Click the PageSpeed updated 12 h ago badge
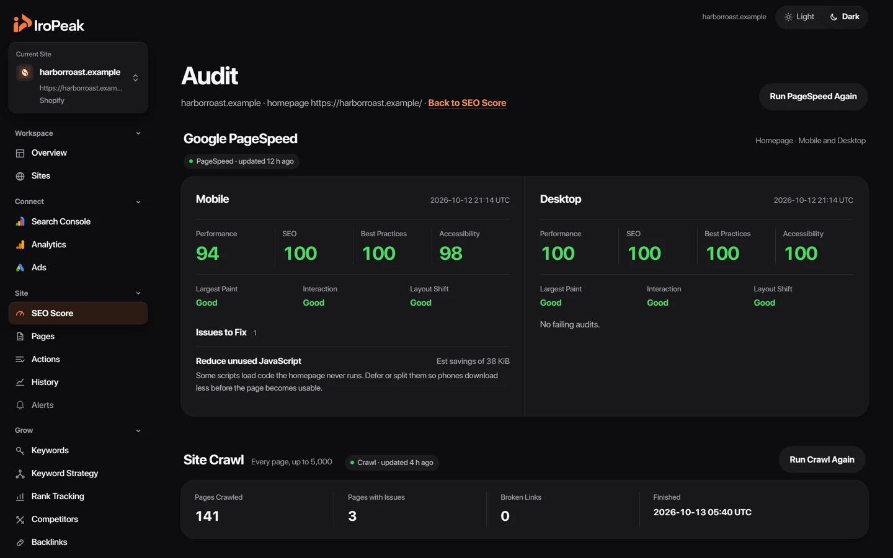Viewport: 893px width, 558px height. pos(241,161)
